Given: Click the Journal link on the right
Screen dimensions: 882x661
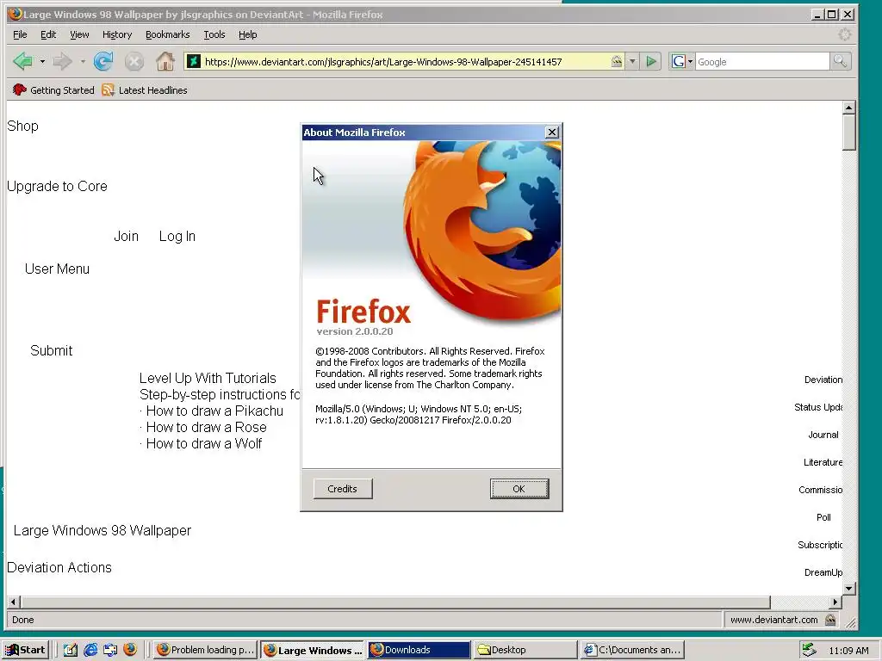Looking at the screenshot, I should [823, 435].
